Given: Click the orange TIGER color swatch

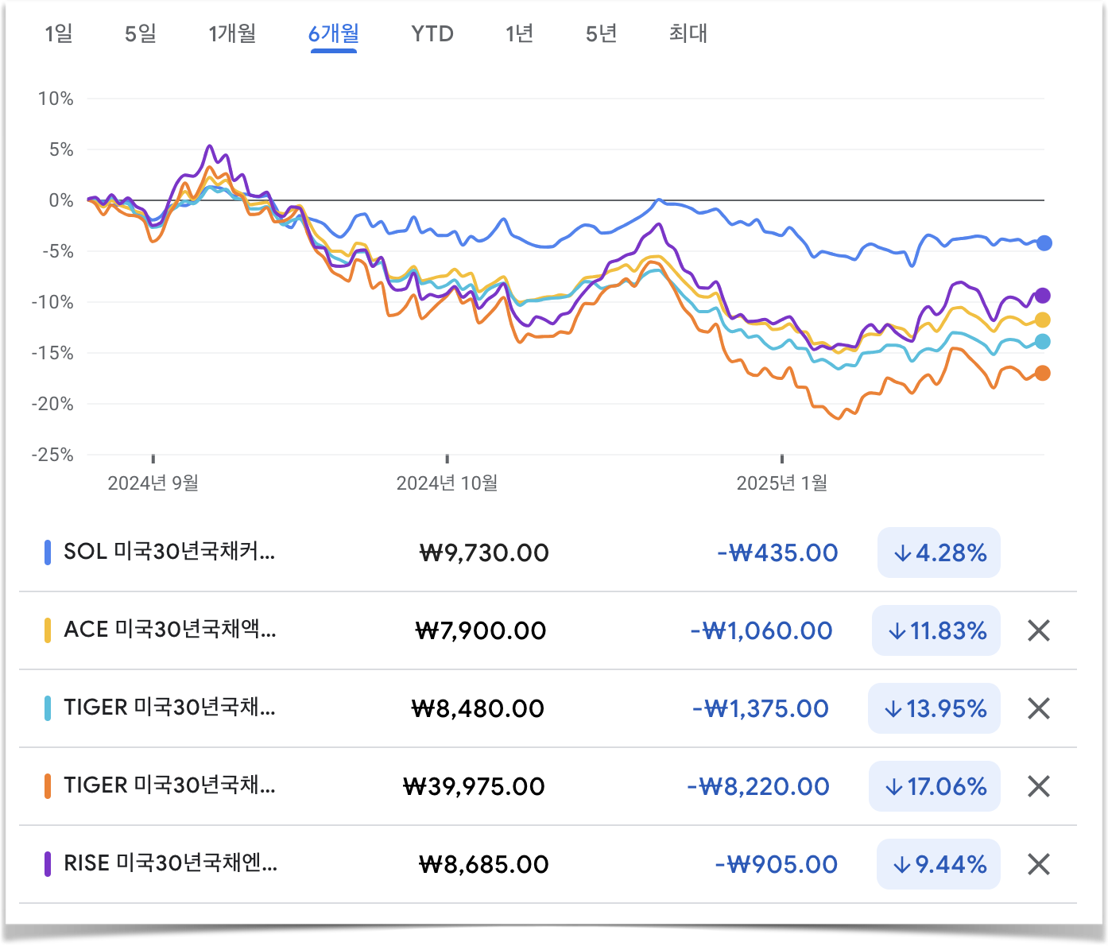Looking at the screenshot, I should (48, 786).
